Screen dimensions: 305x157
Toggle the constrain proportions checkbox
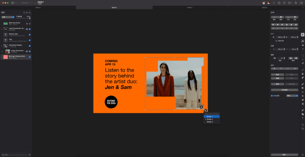click(x=276, y=41)
